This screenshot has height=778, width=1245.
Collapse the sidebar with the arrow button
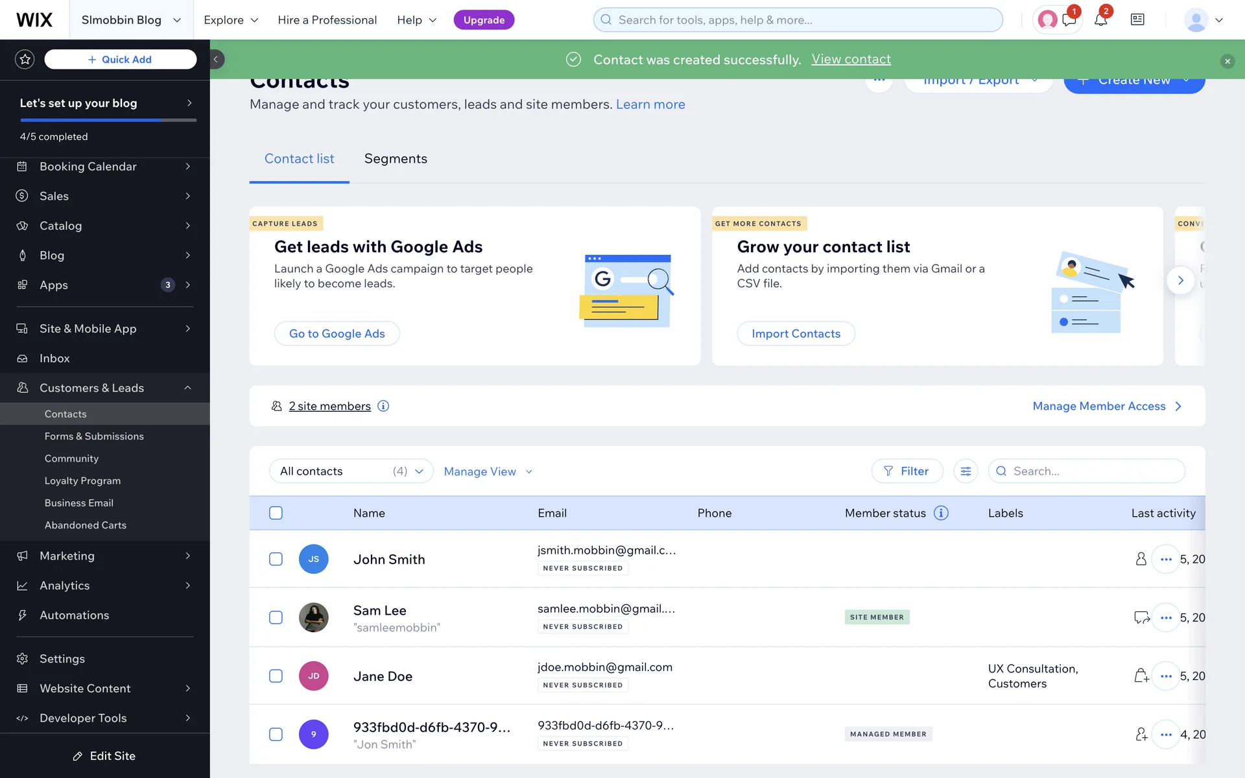coord(217,60)
